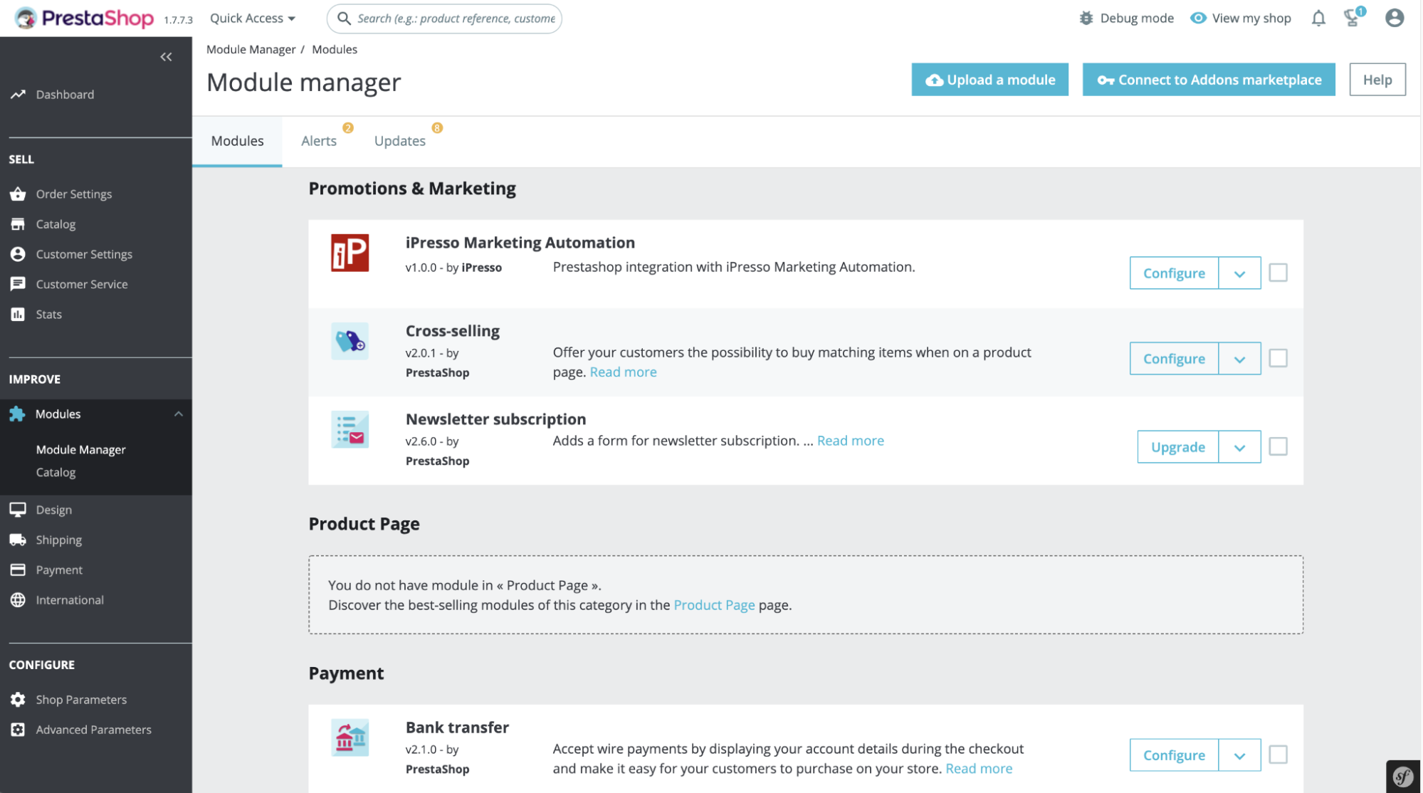1423x793 pixels.
Task: Open the Product Page link
Action: point(714,604)
